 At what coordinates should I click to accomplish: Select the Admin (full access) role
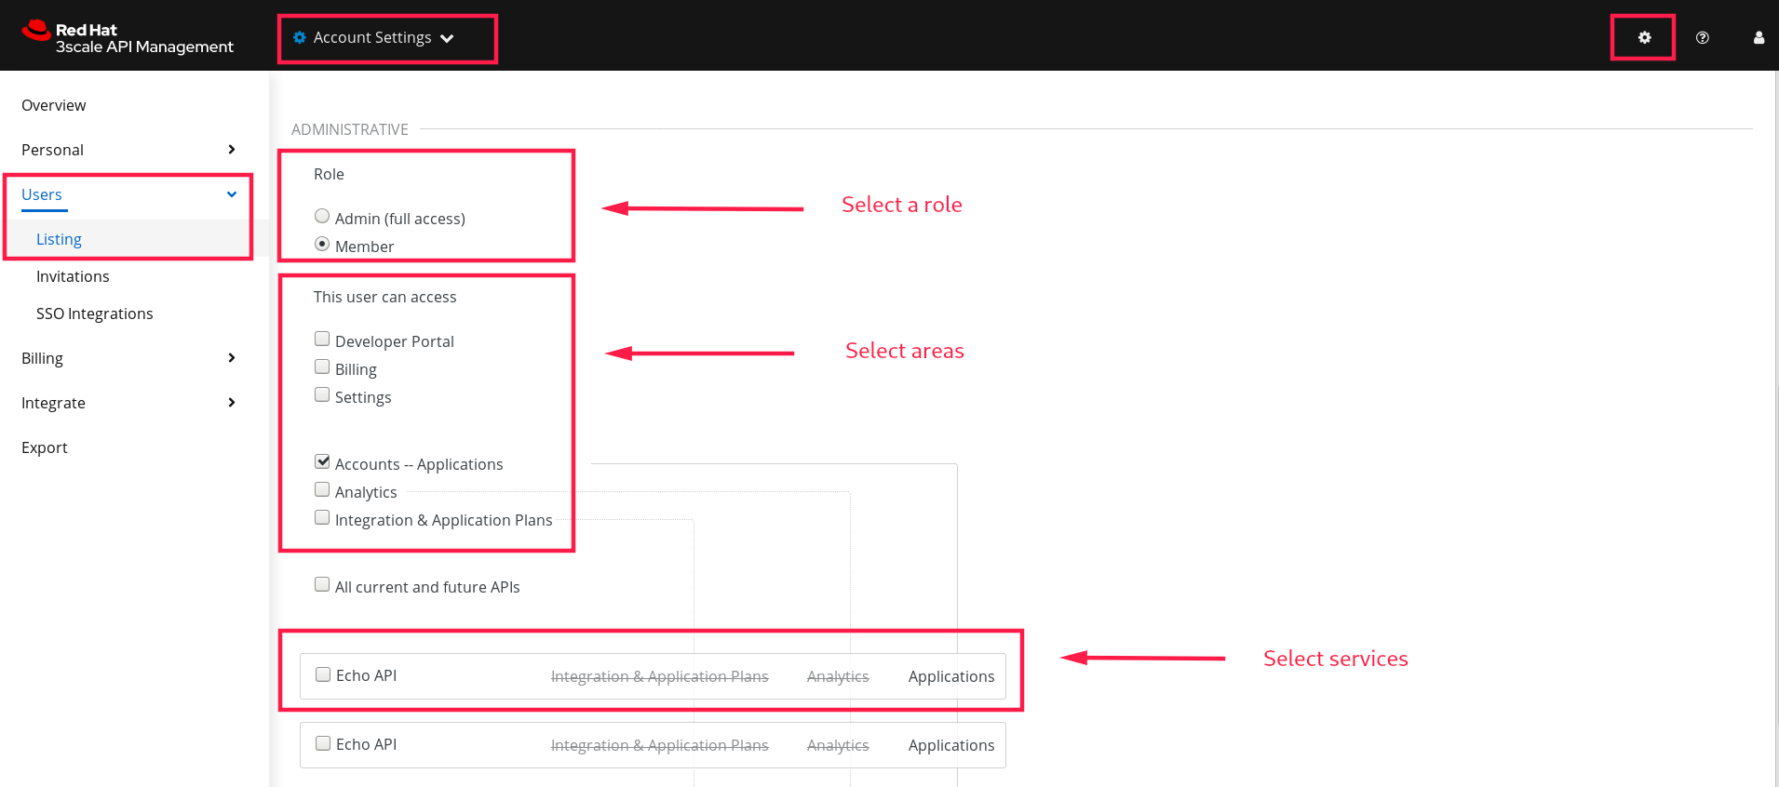click(322, 217)
